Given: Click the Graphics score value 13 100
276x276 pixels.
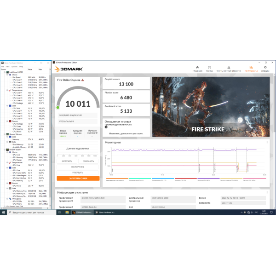Looking at the screenshot, I should (x=126, y=84).
